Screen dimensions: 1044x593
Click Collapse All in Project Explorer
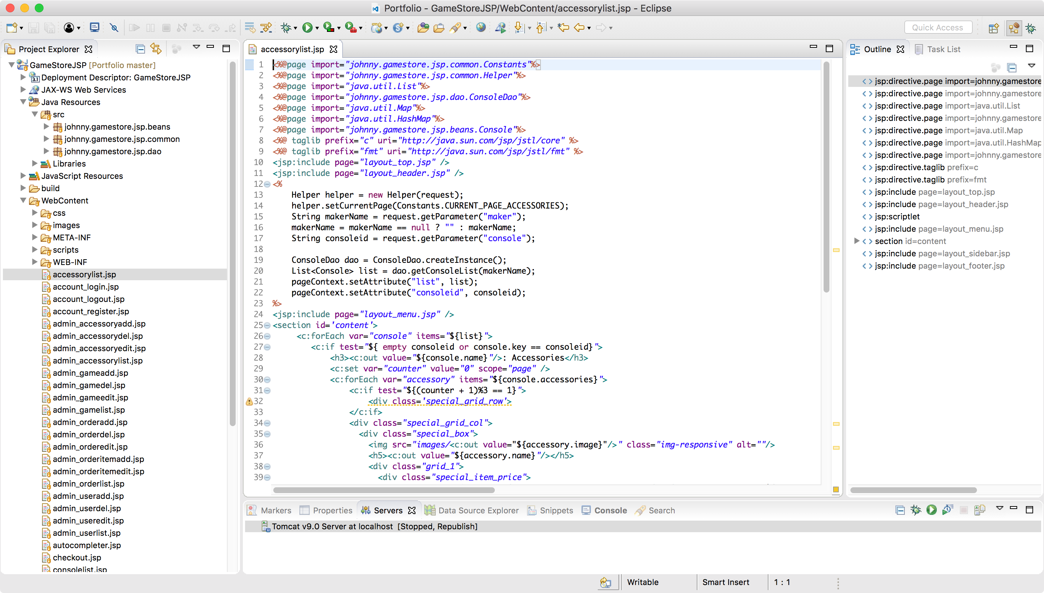pos(140,49)
